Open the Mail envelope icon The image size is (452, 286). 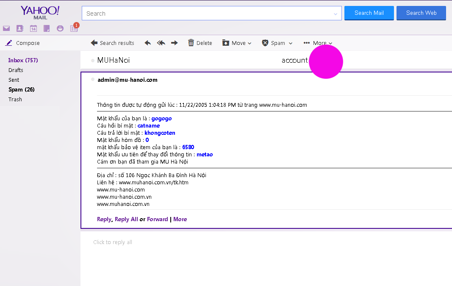tap(6, 28)
